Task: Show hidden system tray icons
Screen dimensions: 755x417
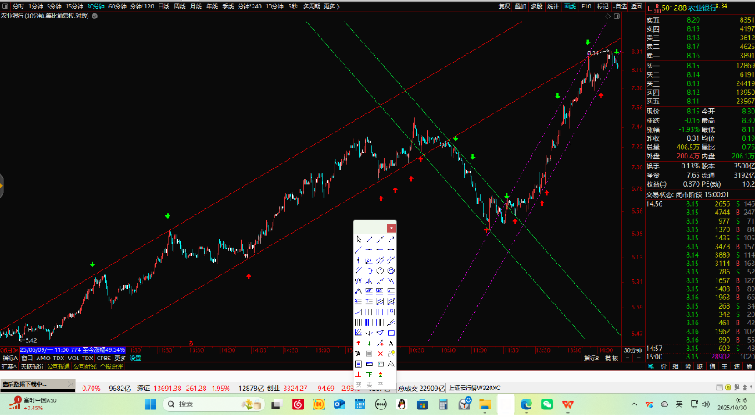Action: (x=634, y=404)
